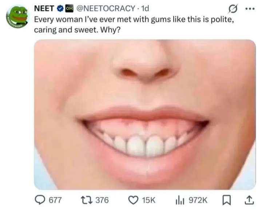Screen dimensions: 262x211
Task: Open the view analytics bar chart icon
Action: coord(180,200)
